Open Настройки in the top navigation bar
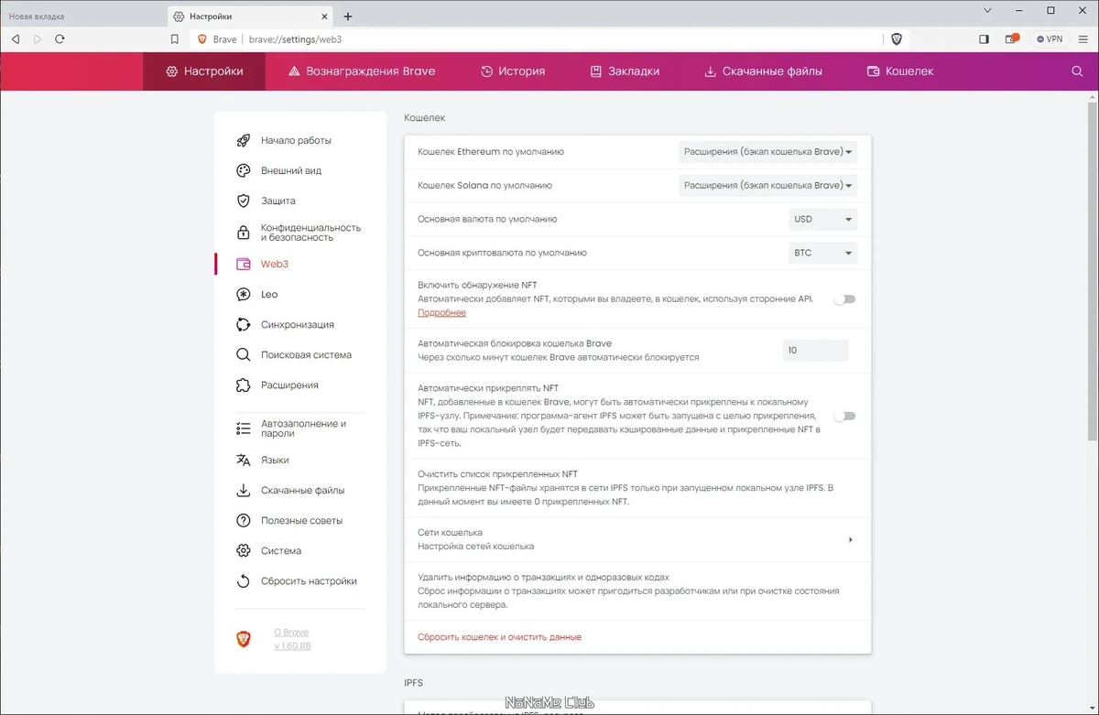The image size is (1099, 715). [x=204, y=71]
